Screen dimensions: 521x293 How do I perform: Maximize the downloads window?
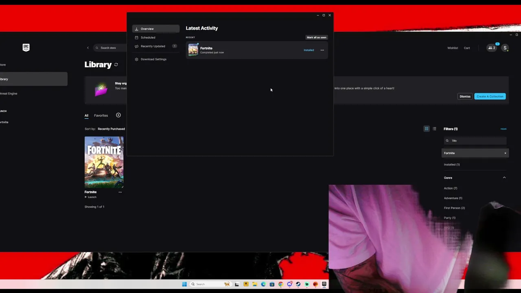tap(324, 15)
